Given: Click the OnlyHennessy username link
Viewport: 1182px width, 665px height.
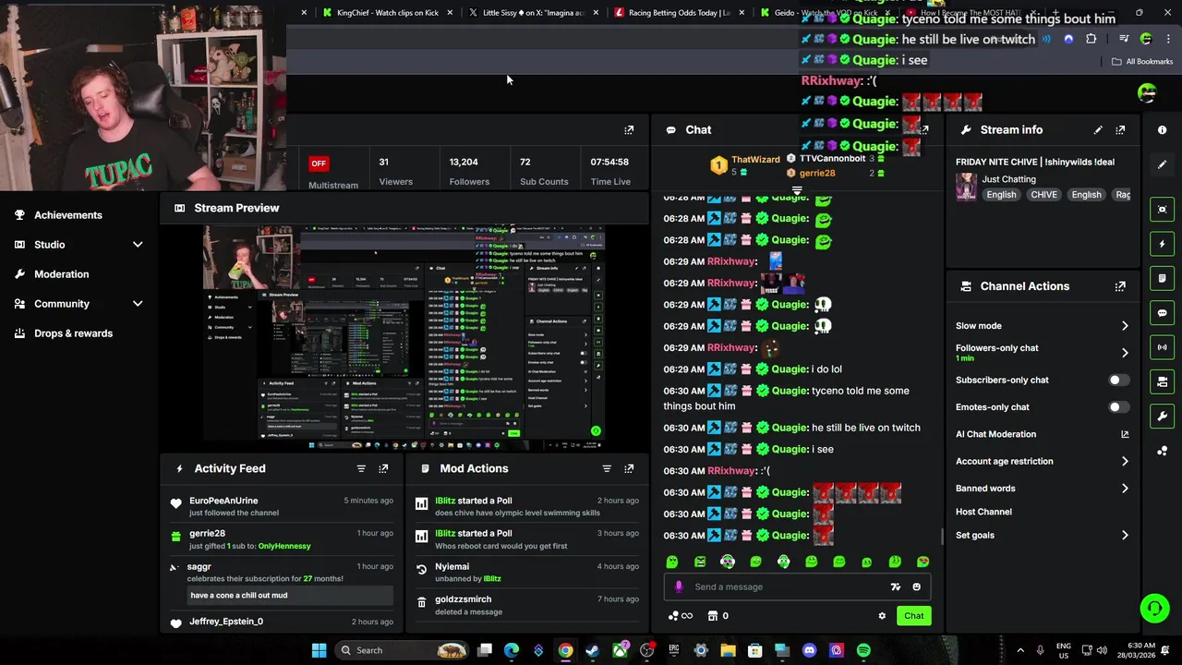Looking at the screenshot, I should pyautogui.click(x=284, y=546).
